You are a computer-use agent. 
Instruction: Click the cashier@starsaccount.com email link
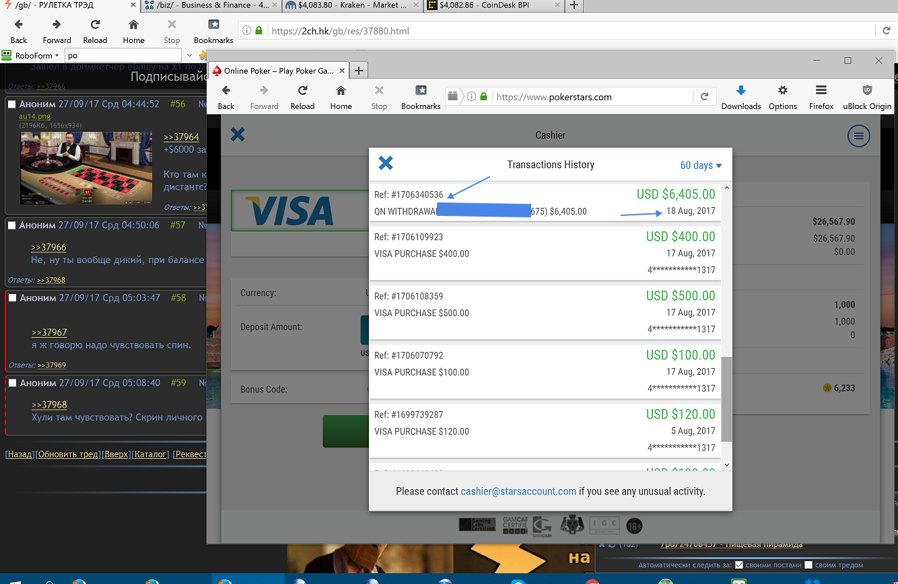click(518, 491)
